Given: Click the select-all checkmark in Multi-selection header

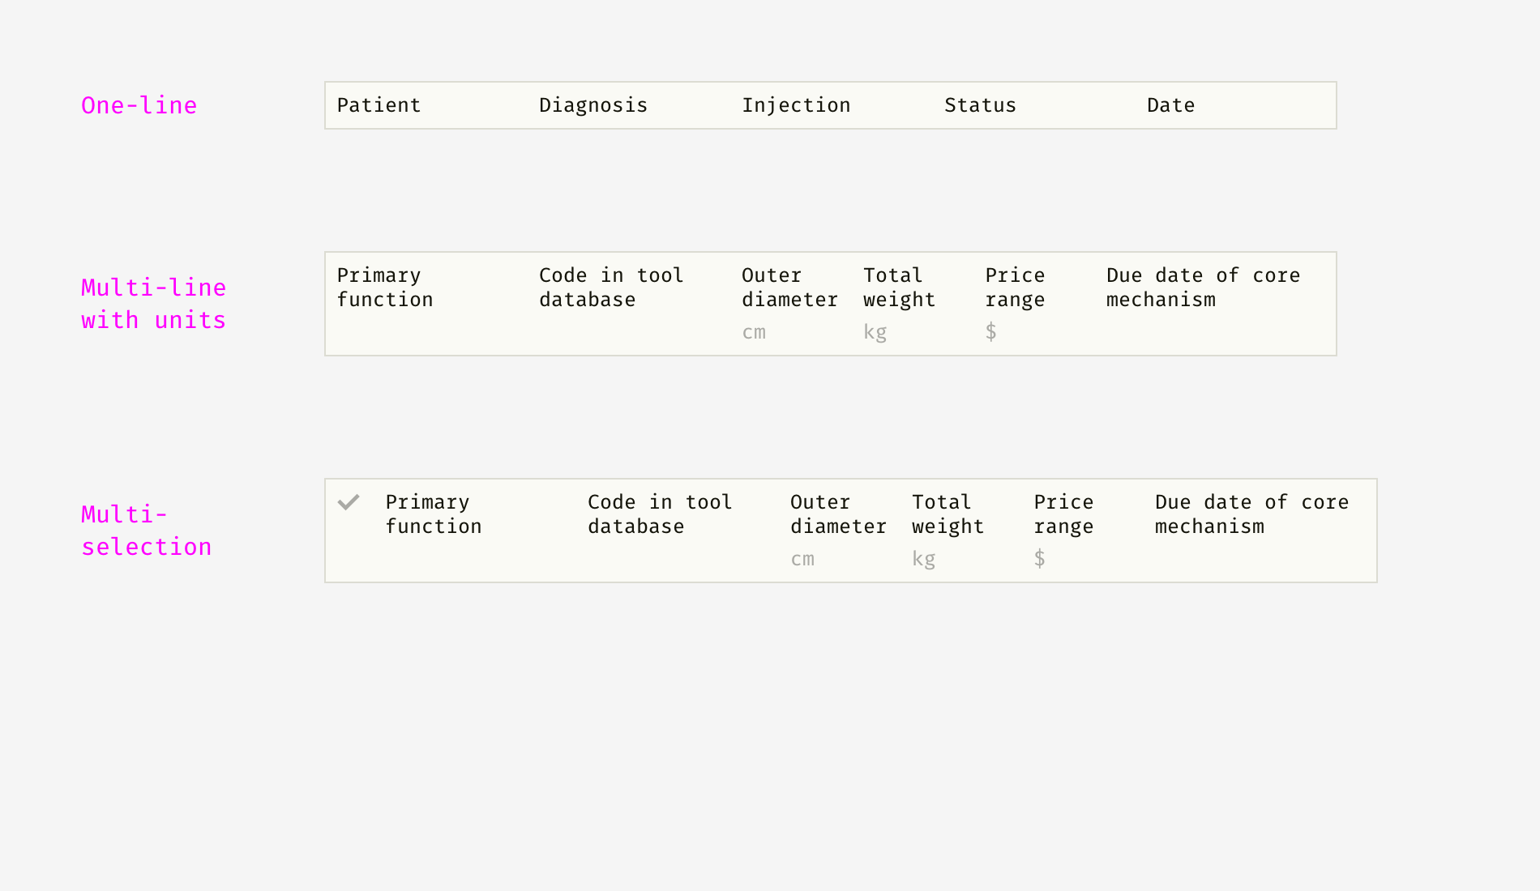Looking at the screenshot, I should [349, 502].
